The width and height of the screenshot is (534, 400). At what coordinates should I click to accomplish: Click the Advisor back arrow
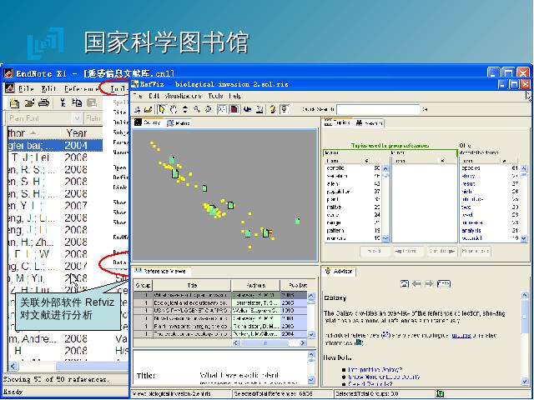[x=417, y=283]
